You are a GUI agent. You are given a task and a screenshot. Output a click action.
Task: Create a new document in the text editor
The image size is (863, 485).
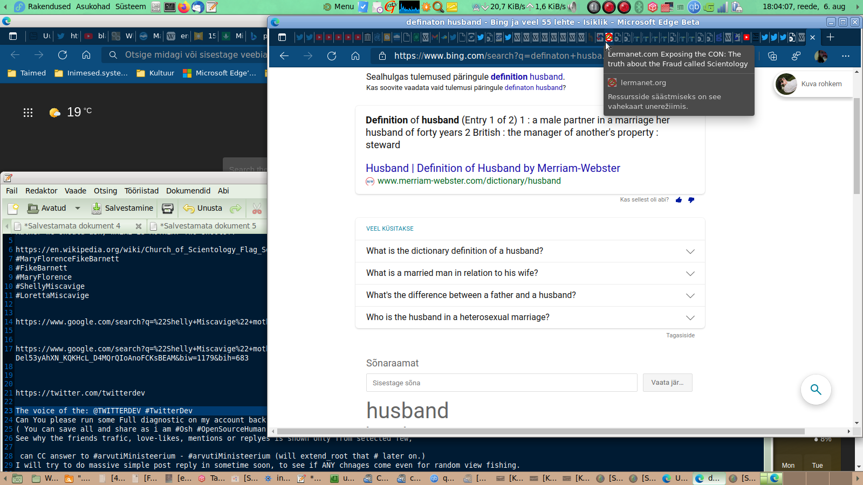(x=13, y=209)
